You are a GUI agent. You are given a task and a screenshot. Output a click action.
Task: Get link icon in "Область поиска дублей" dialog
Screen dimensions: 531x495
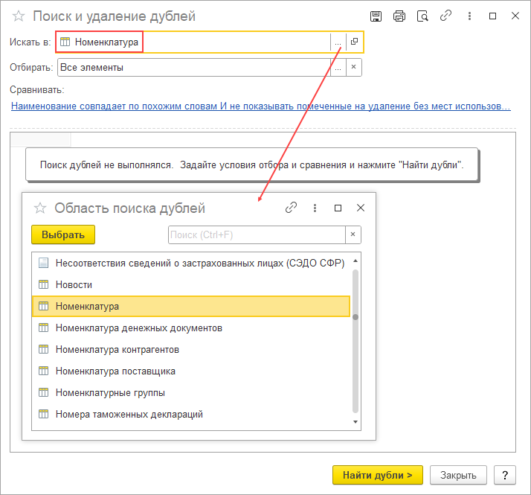[291, 208]
